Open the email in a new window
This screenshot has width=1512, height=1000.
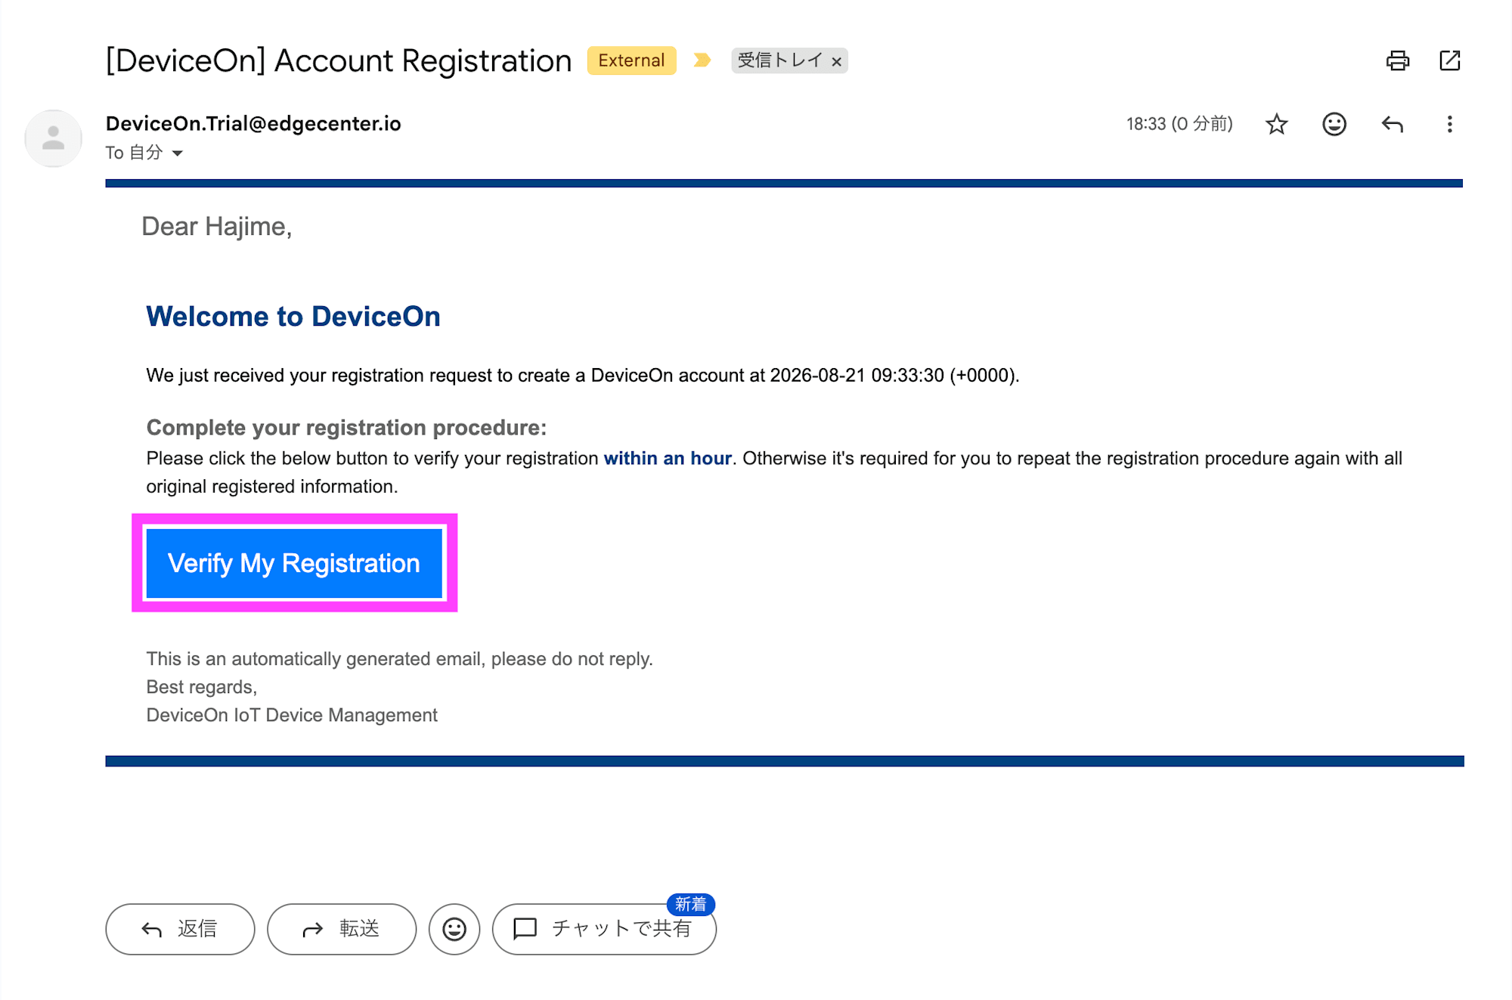pos(1449,60)
